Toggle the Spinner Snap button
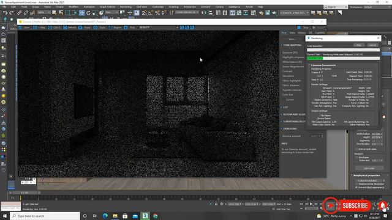This screenshot has width=392, height=220. click(164, 12)
